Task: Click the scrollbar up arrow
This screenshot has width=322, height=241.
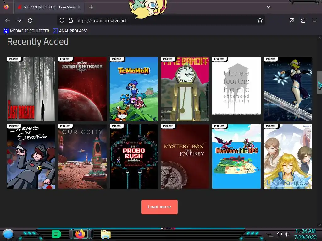Action: coord(319,38)
